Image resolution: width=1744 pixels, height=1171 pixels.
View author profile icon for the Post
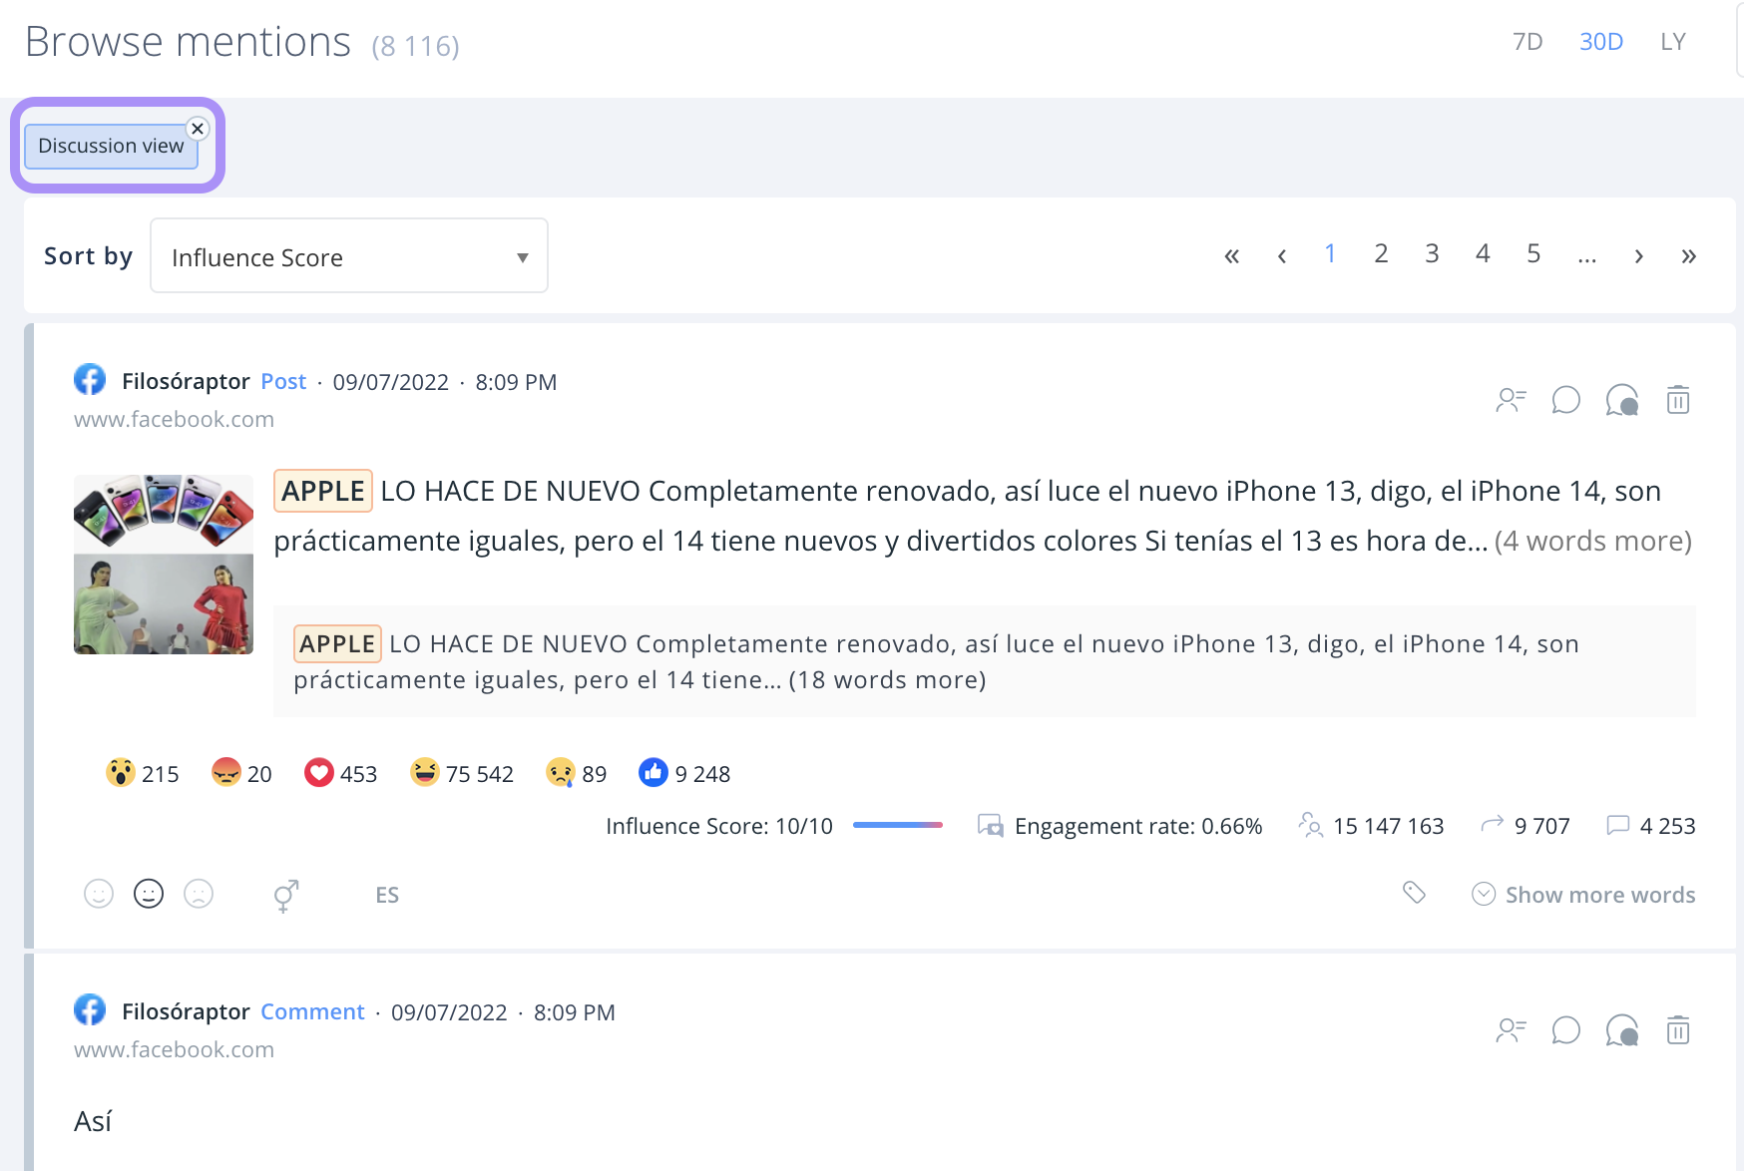click(1511, 400)
